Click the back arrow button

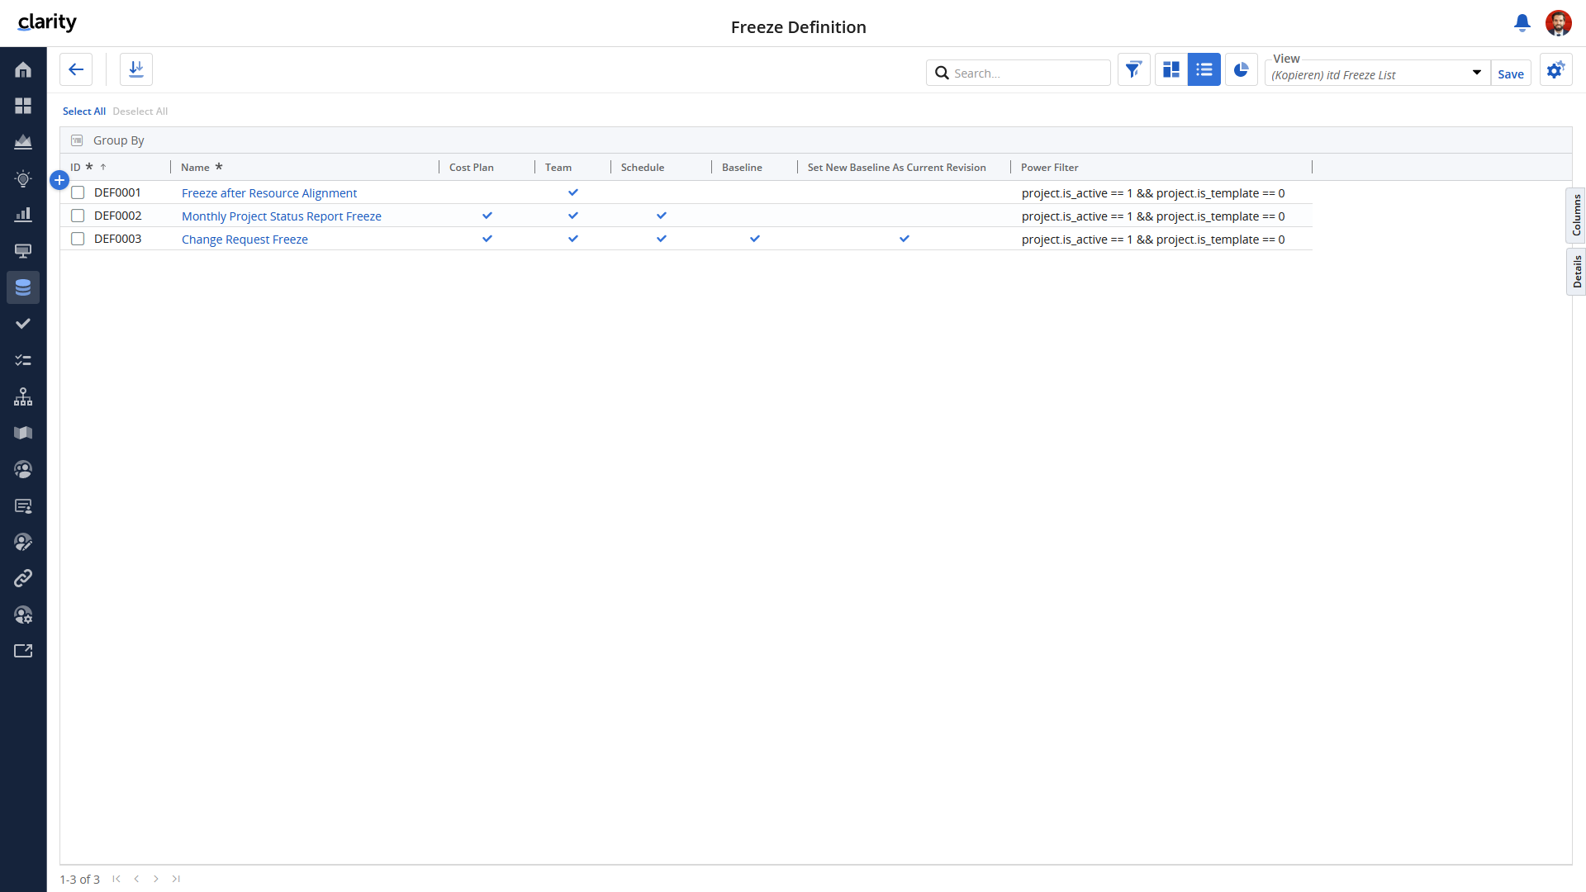[x=76, y=69]
